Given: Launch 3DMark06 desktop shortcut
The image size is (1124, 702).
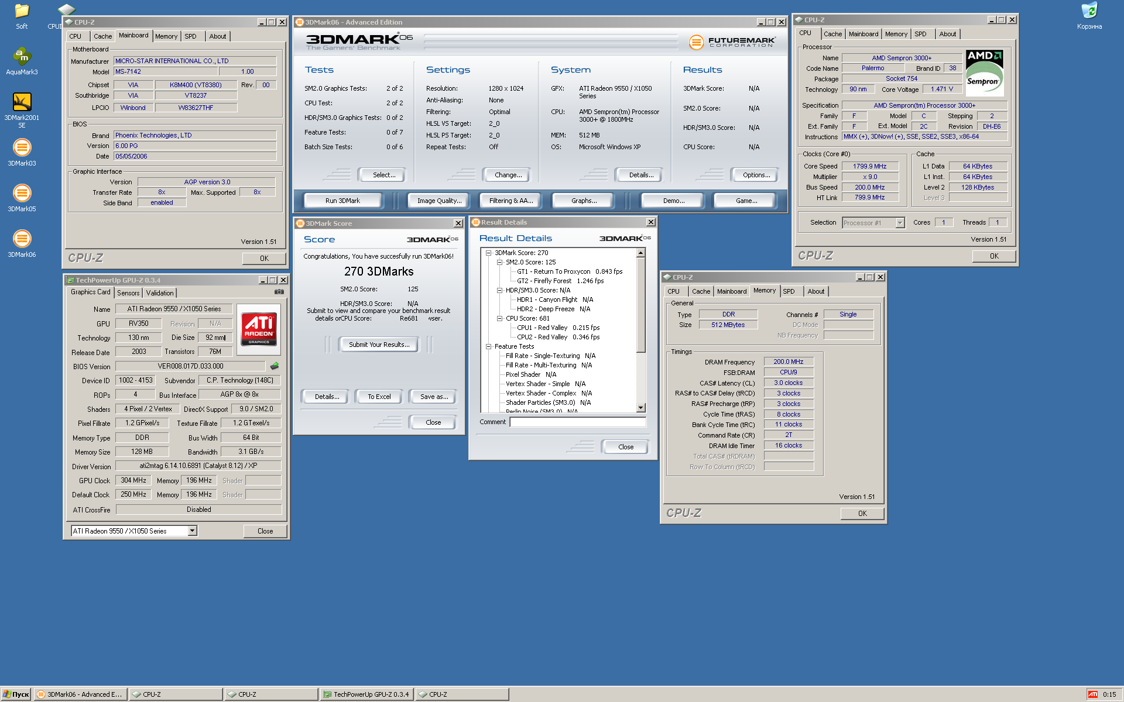Looking at the screenshot, I should click(22, 244).
